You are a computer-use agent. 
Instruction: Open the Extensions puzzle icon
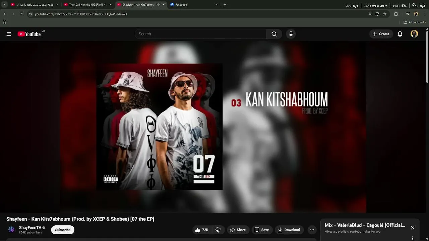point(396,14)
